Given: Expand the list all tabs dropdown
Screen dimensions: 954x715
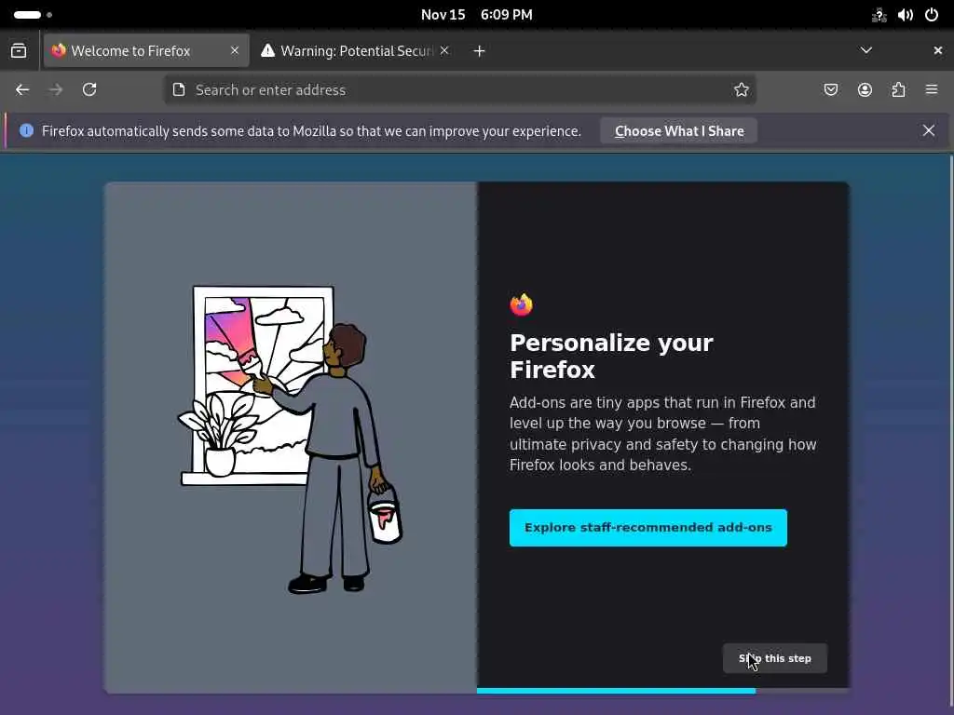Looking at the screenshot, I should (x=866, y=50).
